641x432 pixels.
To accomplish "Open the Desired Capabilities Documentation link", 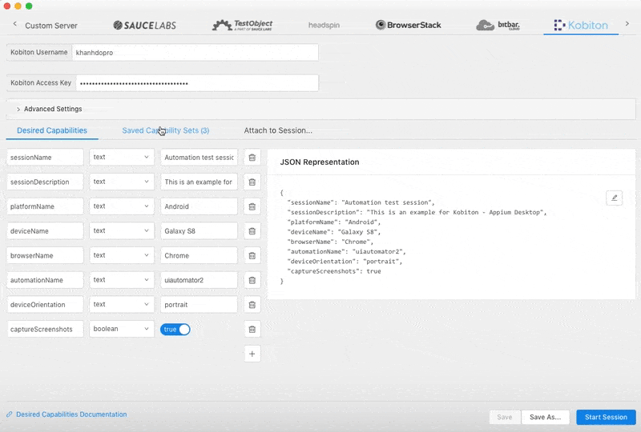I will coord(71,414).
